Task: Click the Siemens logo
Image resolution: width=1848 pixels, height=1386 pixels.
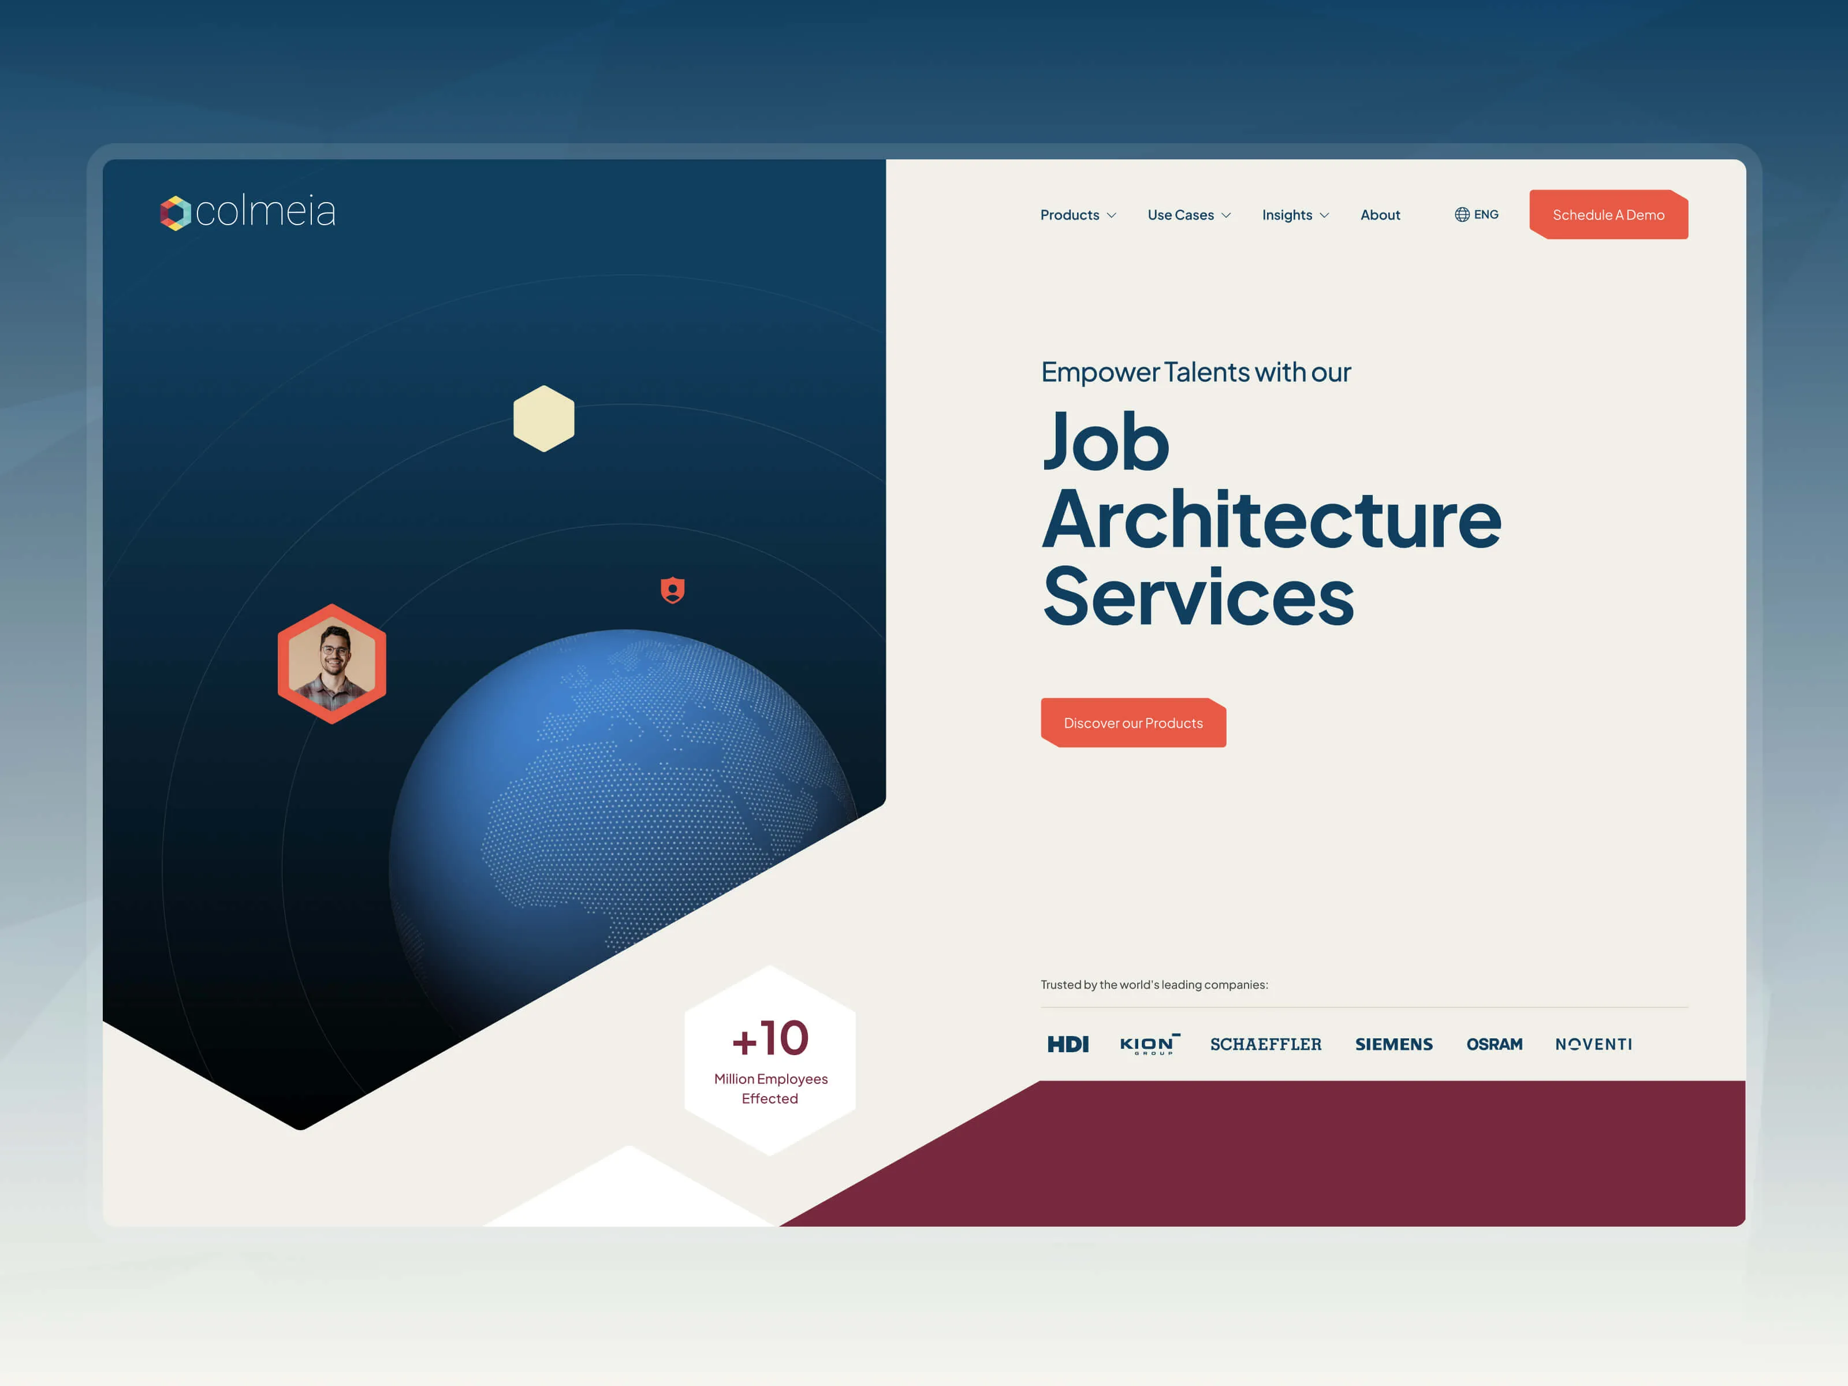Action: click(1394, 1044)
